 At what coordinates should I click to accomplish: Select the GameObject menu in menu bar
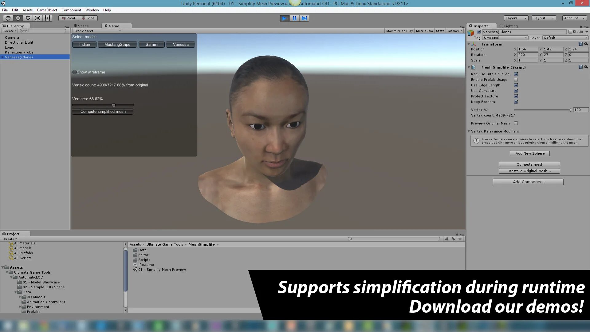(x=47, y=10)
